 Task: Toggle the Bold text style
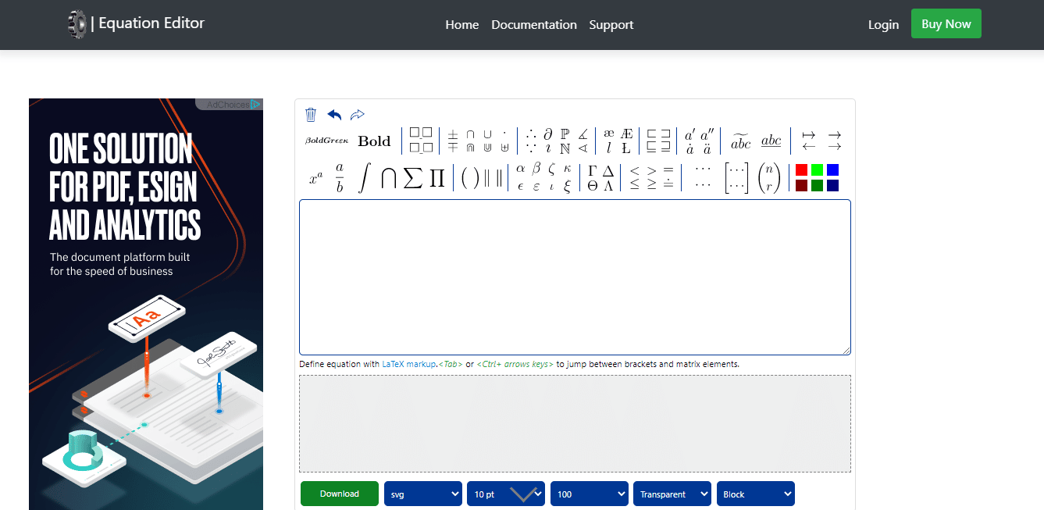[x=374, y=141]
